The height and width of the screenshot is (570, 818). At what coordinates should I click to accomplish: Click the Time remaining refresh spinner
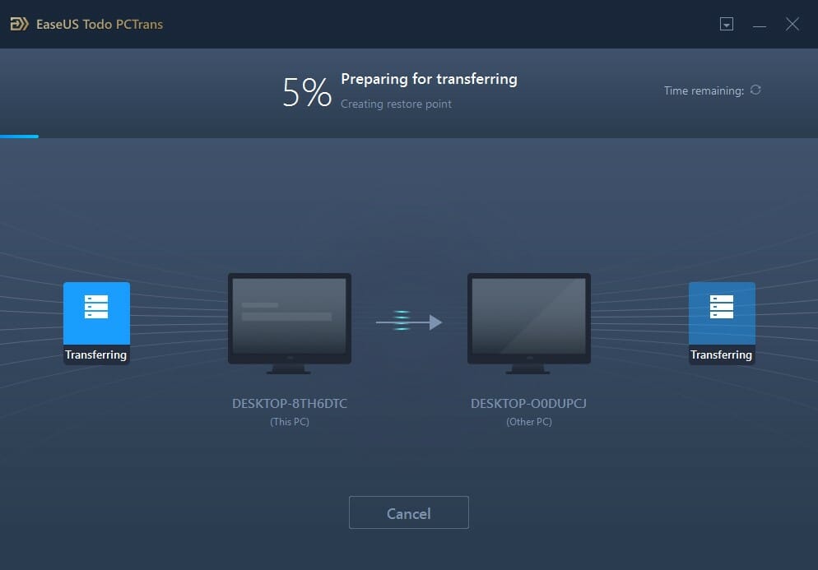[x=755, y=90]
